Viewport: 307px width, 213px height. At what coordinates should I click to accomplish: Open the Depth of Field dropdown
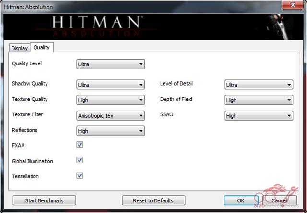(x=259, y=100)
